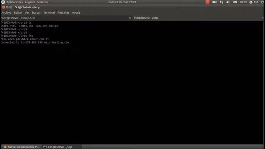Open the Editar menu
This screenshot has width=265, height=149.
tap(18, 13)
